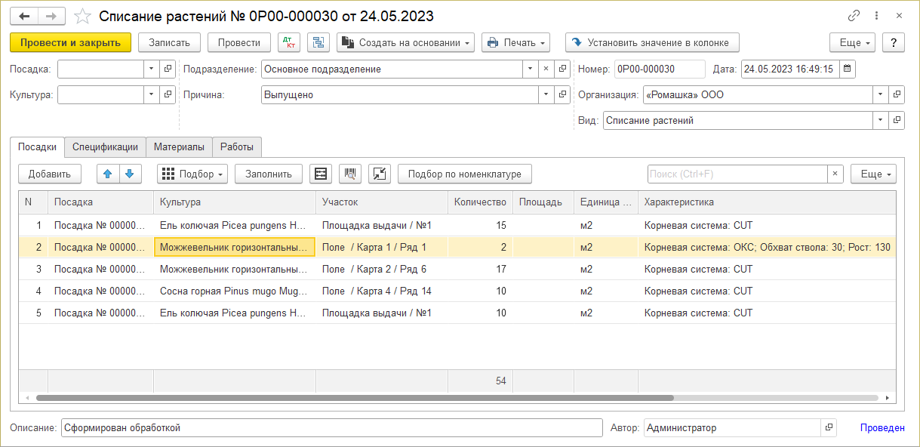Image resolution: width=920 pixels, height=447 pixels.
Task: Move the row down with the down arrow
Action: [130, 174]
